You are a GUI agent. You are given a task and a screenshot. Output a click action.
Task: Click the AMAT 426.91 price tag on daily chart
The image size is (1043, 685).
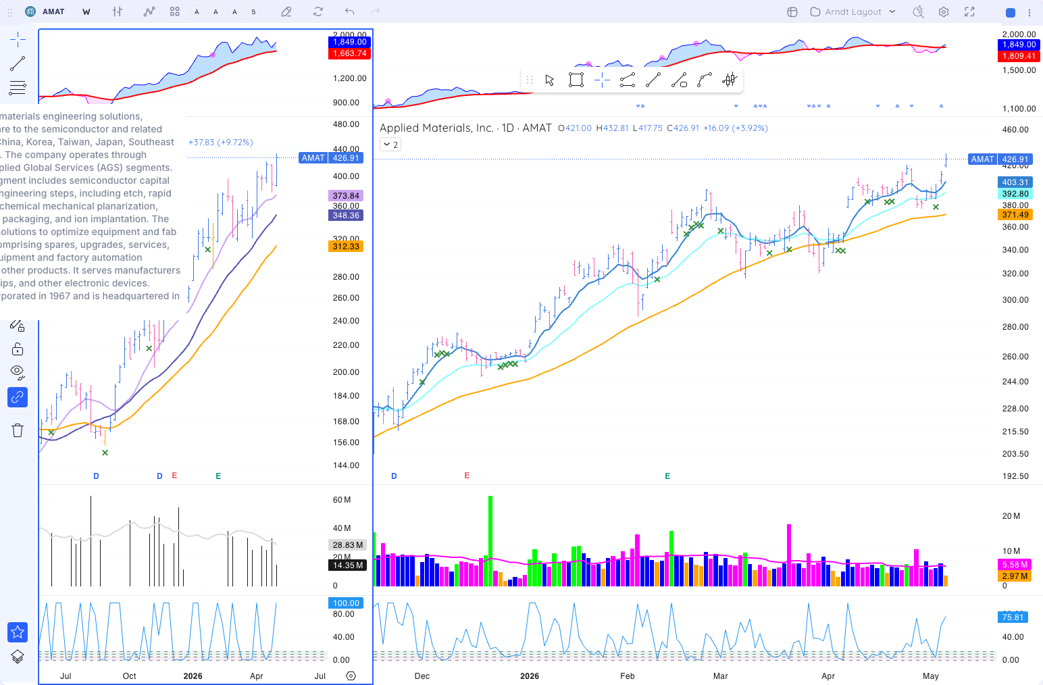[x=1000, y=159]
